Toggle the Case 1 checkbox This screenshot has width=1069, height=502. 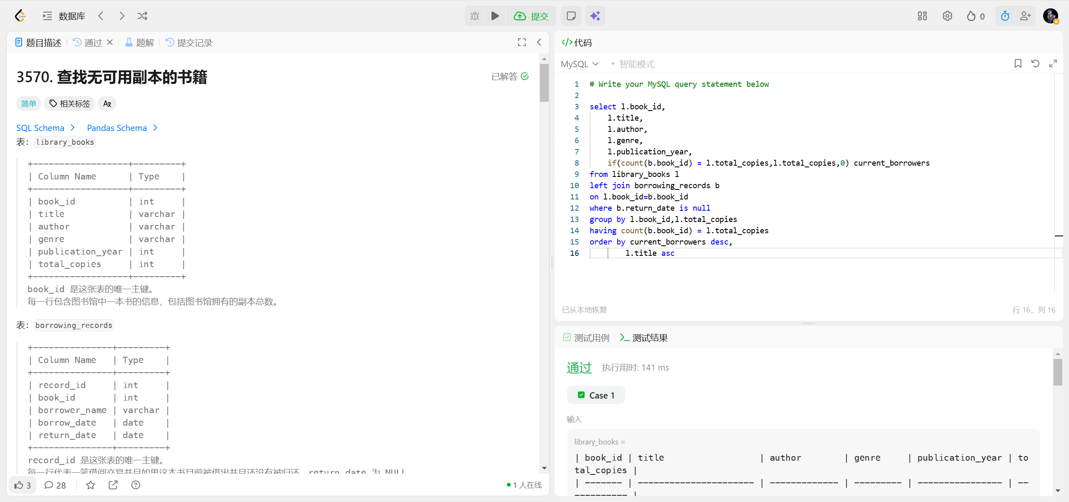pos(581,395)
